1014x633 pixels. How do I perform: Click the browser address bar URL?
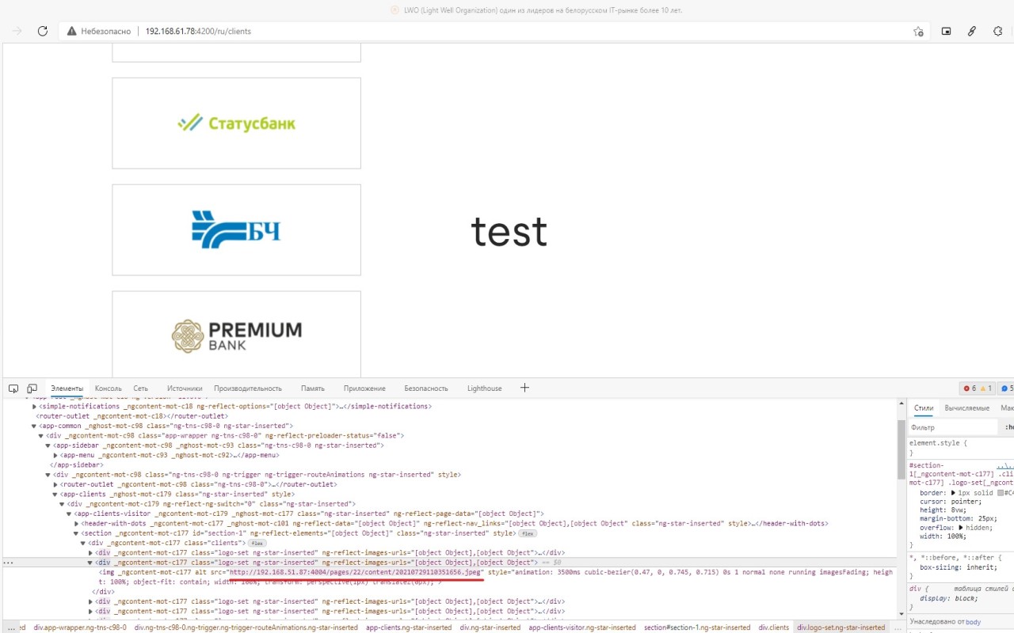[x=197, y=31]
